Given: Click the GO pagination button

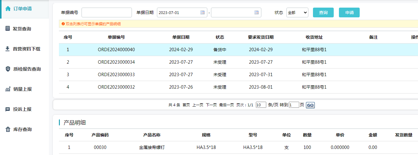Looking at the screenshot, I should click(x=310, y=105).
